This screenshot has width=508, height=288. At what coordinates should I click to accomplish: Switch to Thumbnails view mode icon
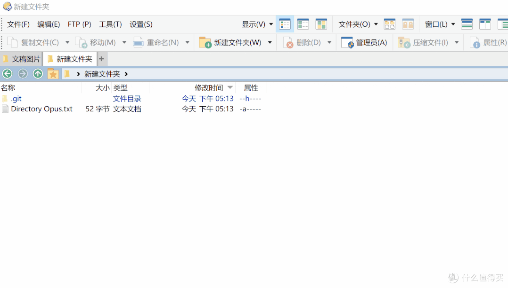point(321,24)
